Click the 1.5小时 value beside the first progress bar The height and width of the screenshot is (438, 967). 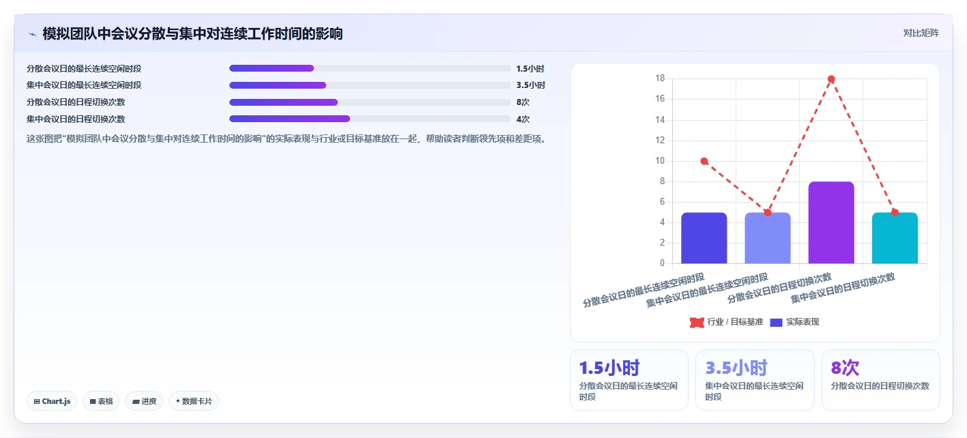(530, 68)
